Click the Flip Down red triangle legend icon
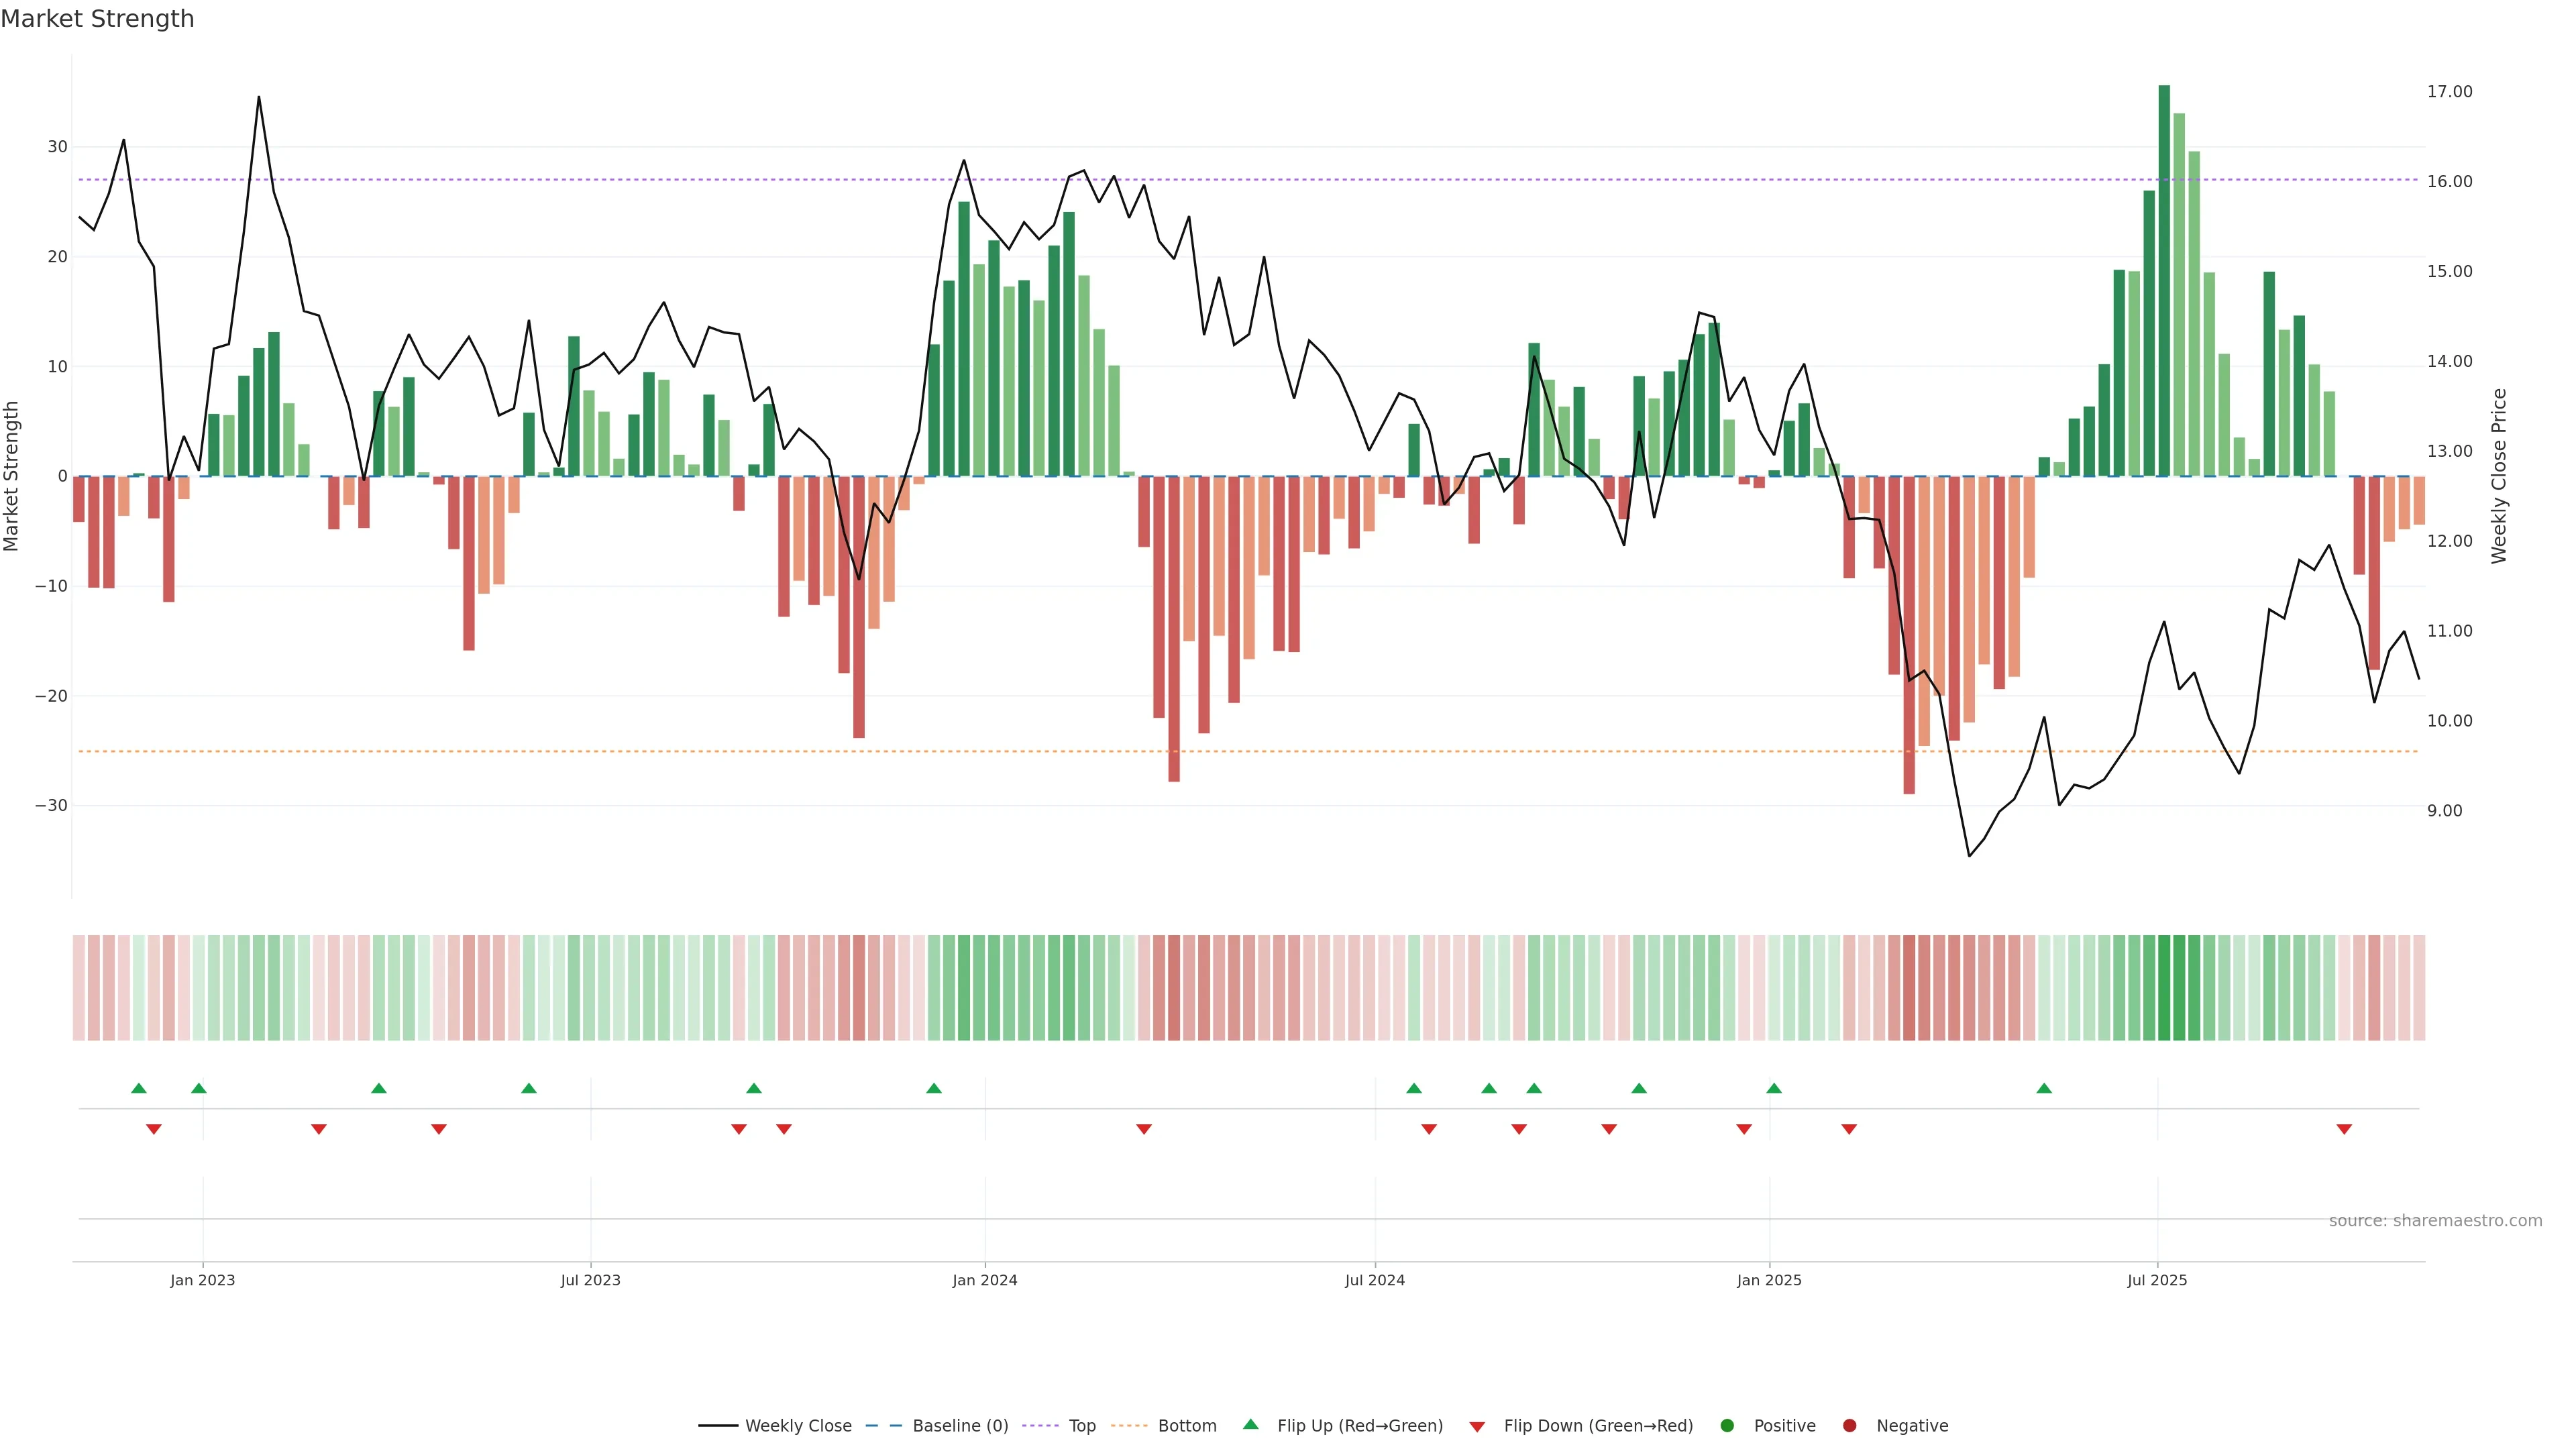Image resolution: width=2576 pixels, height=1449 pixels. click(1477, 1426)
